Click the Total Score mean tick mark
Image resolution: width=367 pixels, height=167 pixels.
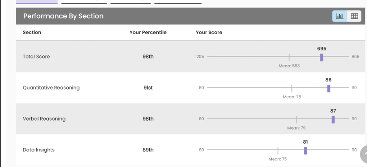(x=289, y=57)
